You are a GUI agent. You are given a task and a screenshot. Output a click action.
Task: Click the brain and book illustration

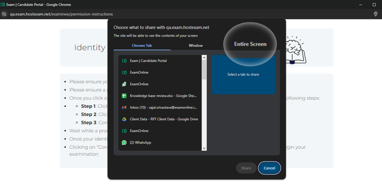coord(295,50)
